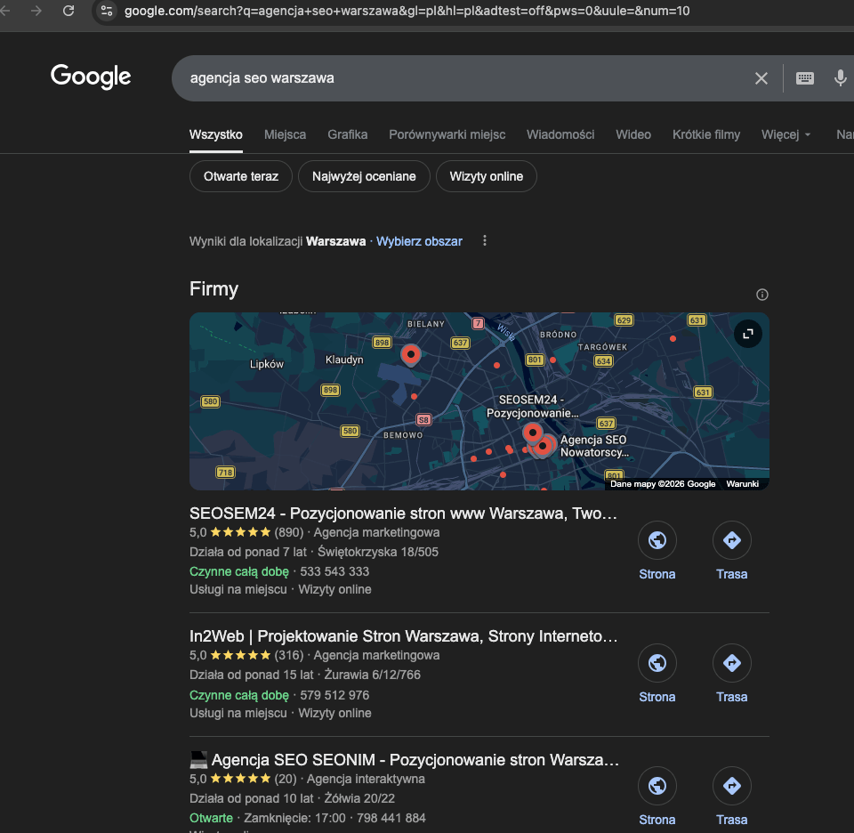This screenshot has height=833, width=854.
Task: Open the on-screen keyboard icon
Action: click(x=804, y=78)
